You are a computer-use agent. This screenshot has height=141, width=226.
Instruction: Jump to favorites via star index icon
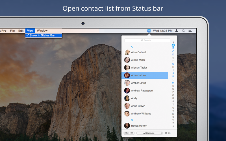(173, 42)
